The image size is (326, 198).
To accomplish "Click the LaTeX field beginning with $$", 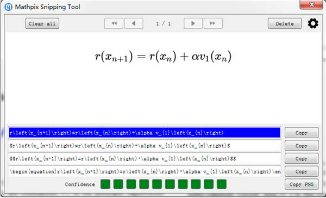I will click(145, 158).
